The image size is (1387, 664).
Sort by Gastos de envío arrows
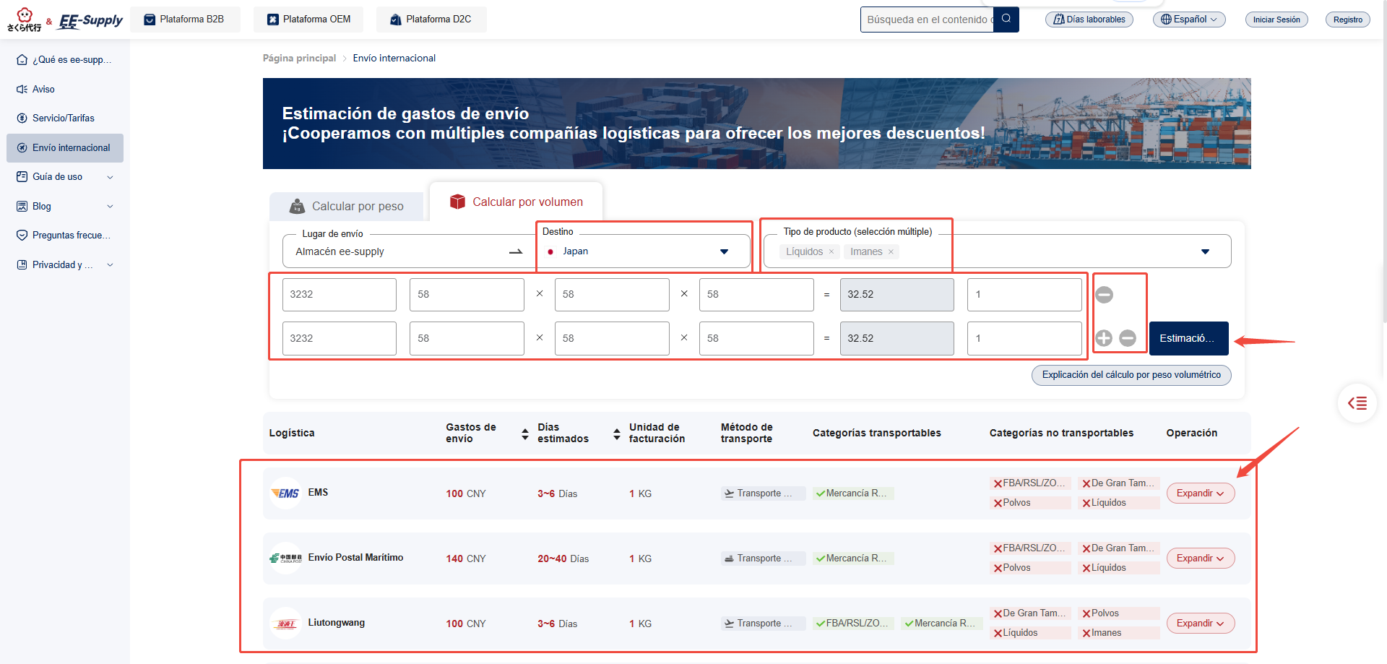pyautogui.click(x=525, y=434)
